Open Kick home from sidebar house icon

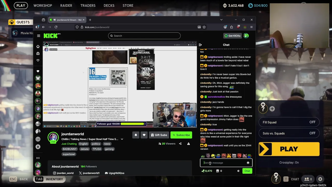pos(38,46)
